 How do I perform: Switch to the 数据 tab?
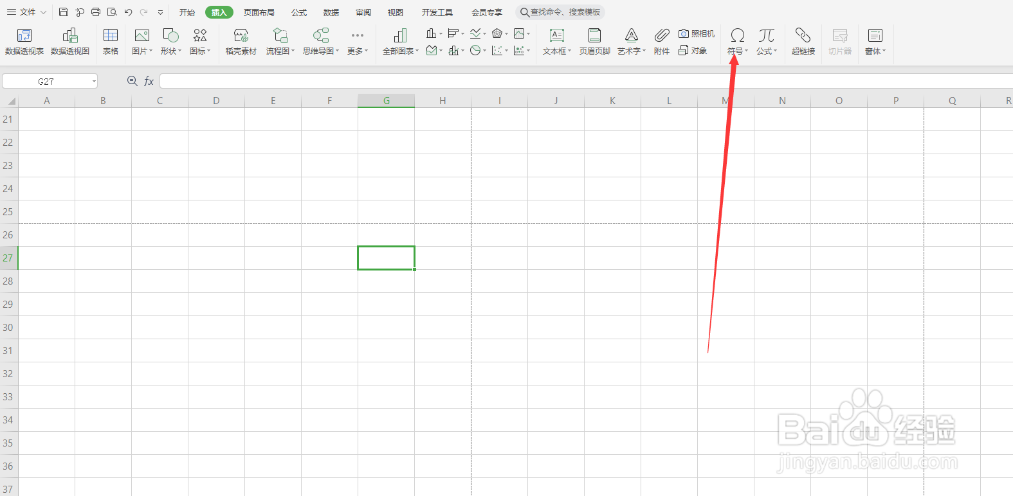[x=331, y=12]
